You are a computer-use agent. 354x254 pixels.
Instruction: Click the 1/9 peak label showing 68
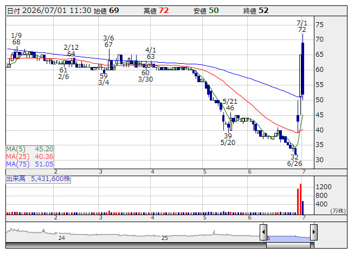[x=16, y=39]
